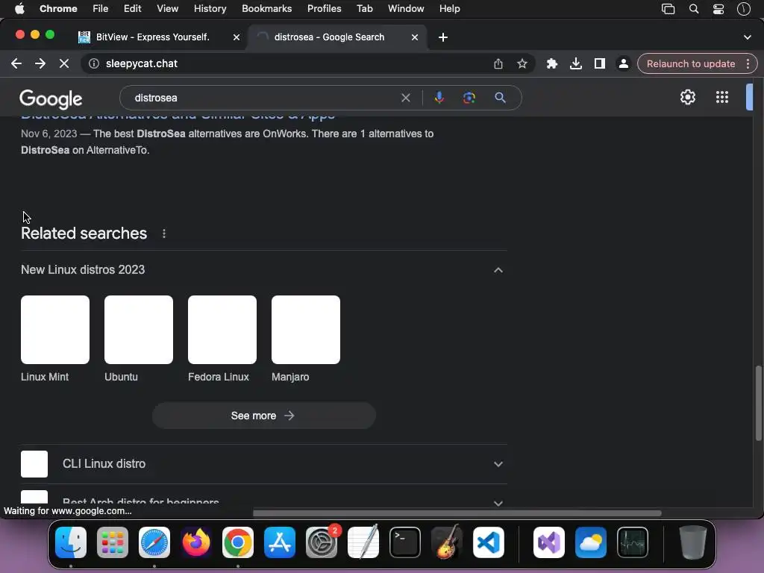Launch Firefox from the Dock

[x=196, y=542]
